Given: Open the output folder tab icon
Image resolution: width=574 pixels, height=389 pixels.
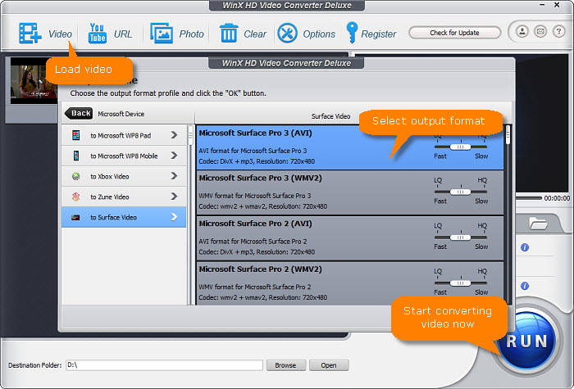Looking at the screenshot, I should pyautogui.click(x=539, y=223).
